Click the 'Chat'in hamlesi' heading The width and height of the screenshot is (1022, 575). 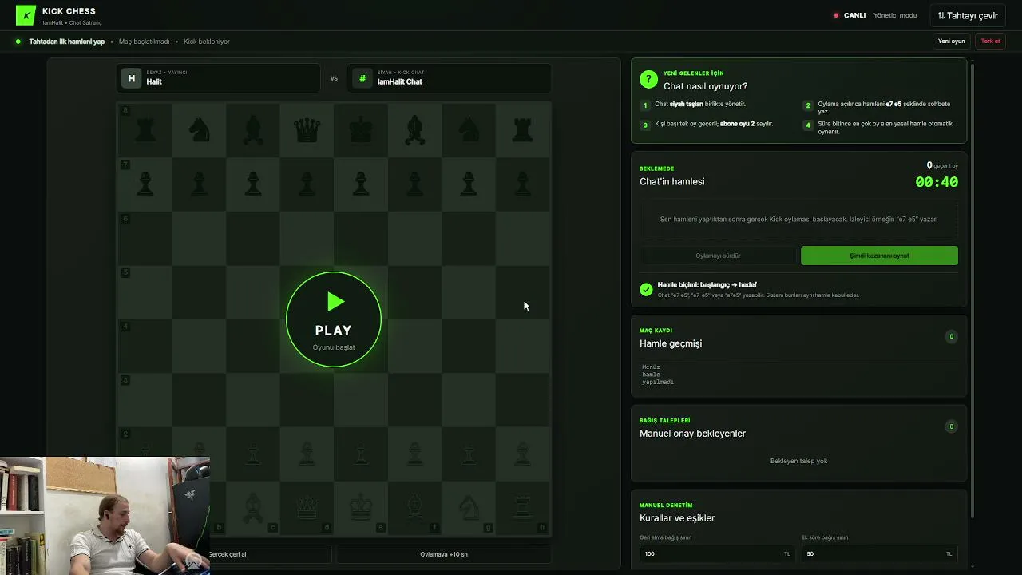671,181
